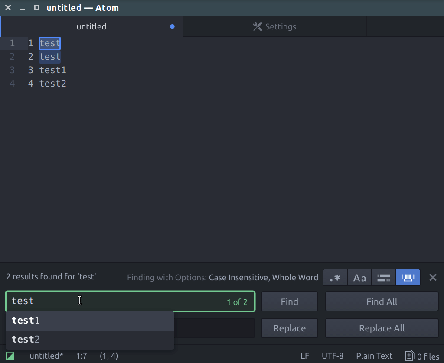Click the Find button
Screen dimensions: 444x363
[x=289, y=301]
